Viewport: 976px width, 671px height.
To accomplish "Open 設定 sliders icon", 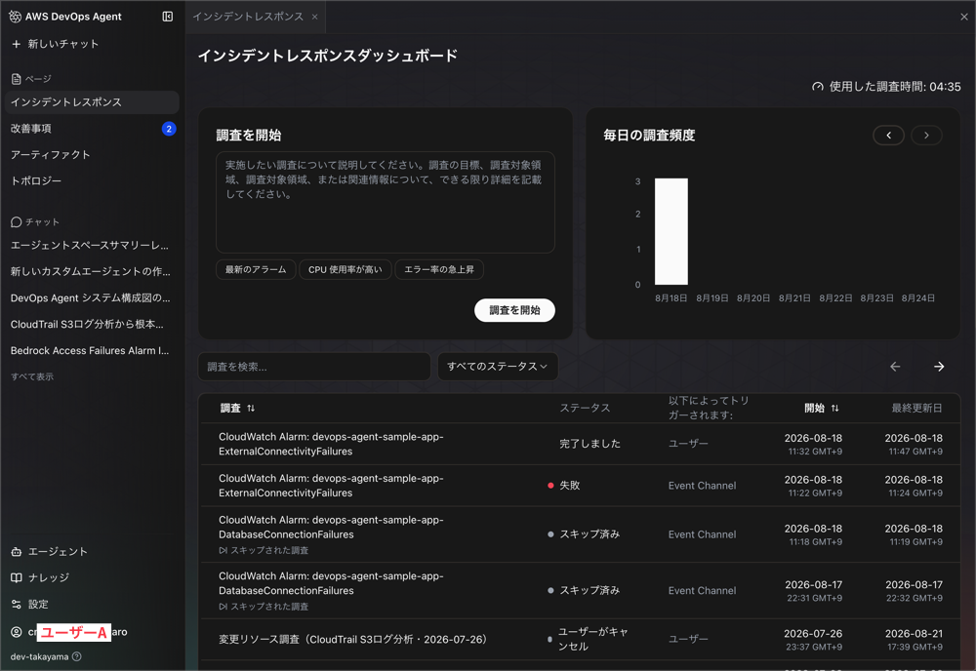I will (17, 605).
